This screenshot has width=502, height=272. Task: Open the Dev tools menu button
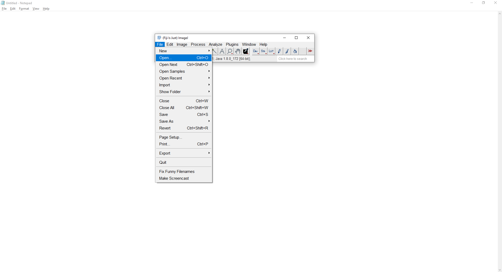(255, 51)
